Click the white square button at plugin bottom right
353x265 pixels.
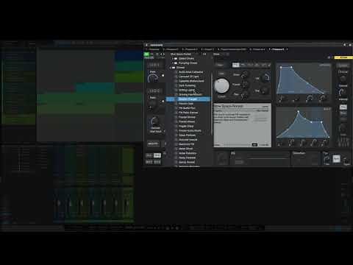[x=336, y=159]
